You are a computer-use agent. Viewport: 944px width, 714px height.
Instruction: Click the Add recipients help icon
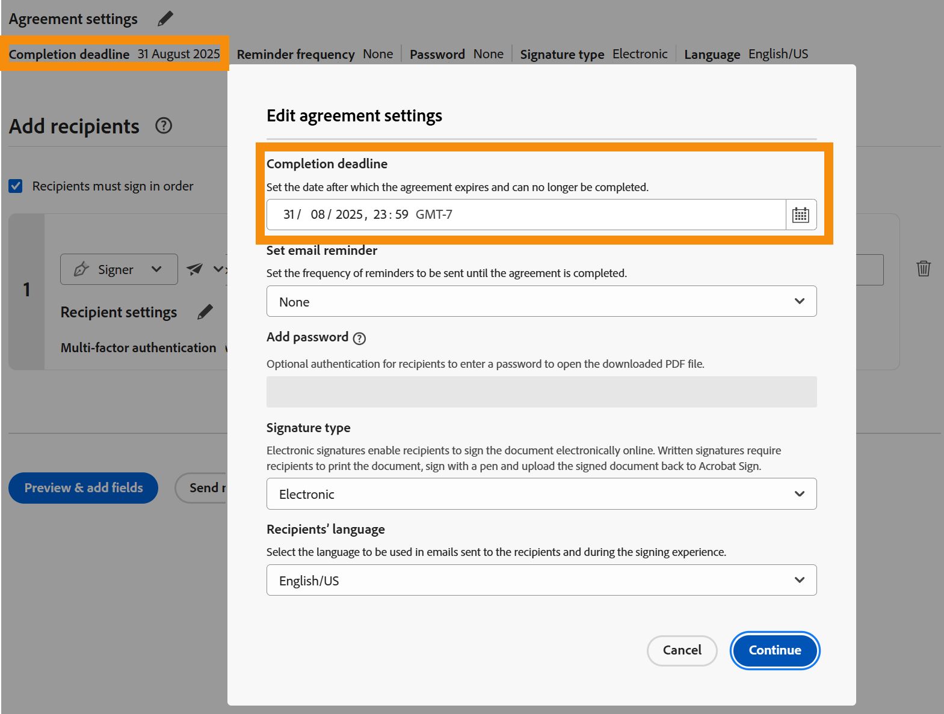click(164, 126)
